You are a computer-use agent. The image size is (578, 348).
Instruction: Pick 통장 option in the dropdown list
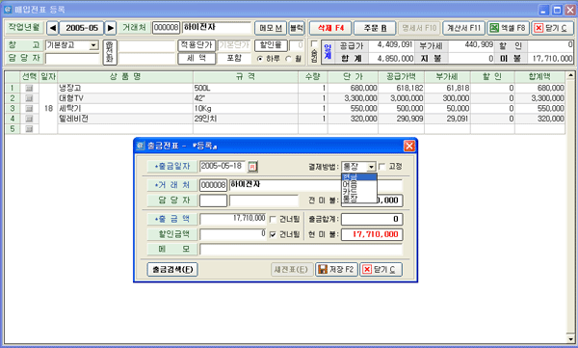pyautogui.click(x=358, y=199)
